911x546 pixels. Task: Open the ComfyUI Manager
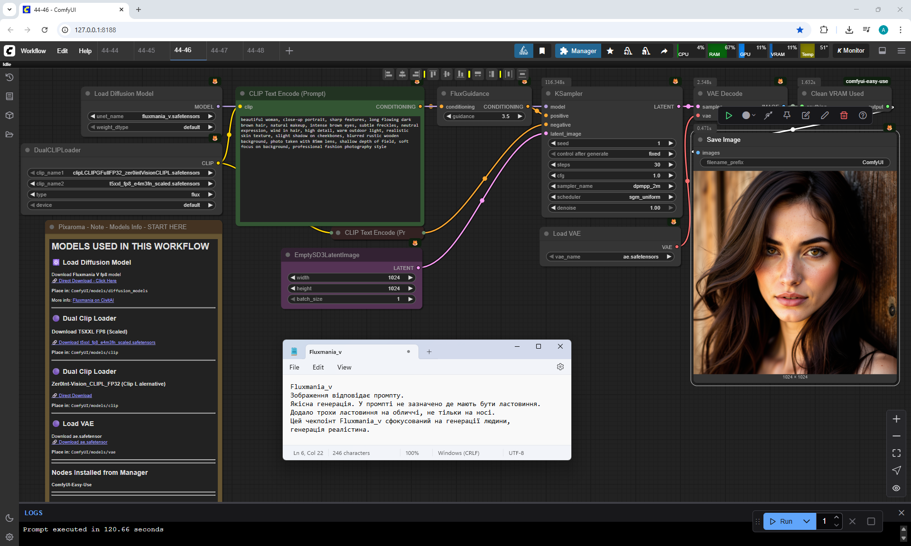577,51
